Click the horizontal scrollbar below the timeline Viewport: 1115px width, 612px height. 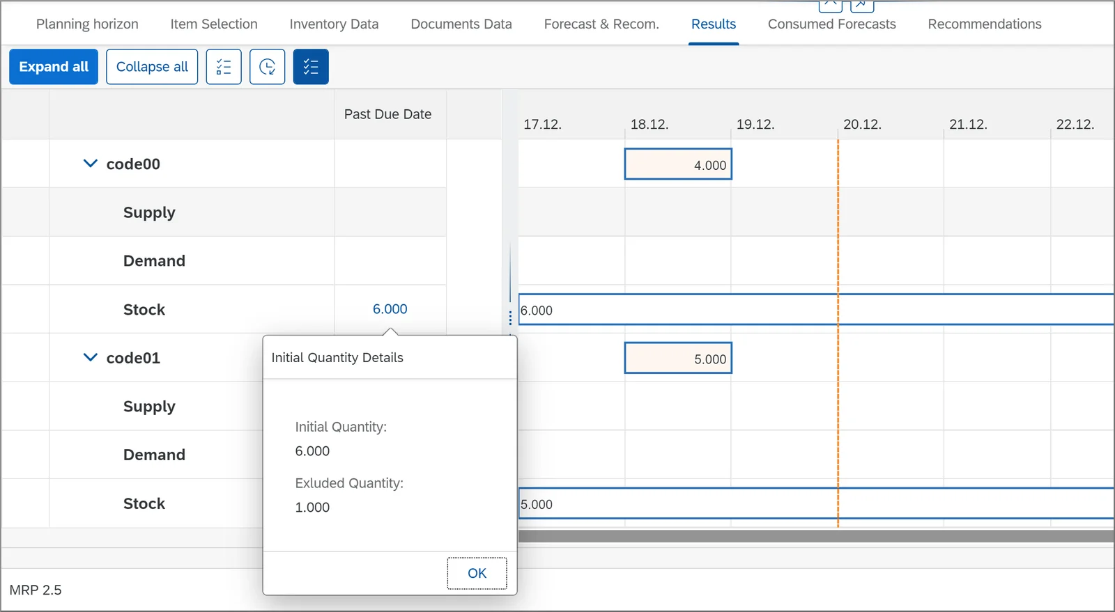[x=815, y=536]
